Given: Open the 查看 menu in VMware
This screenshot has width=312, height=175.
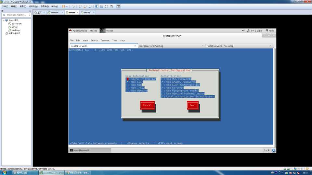Looking at the screenshot, I should [x=23, y=6].
